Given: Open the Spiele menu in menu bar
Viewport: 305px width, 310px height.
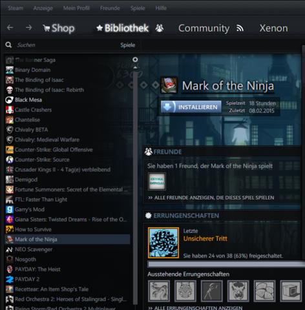Looking at the screenshot, I should coord(138,8).
